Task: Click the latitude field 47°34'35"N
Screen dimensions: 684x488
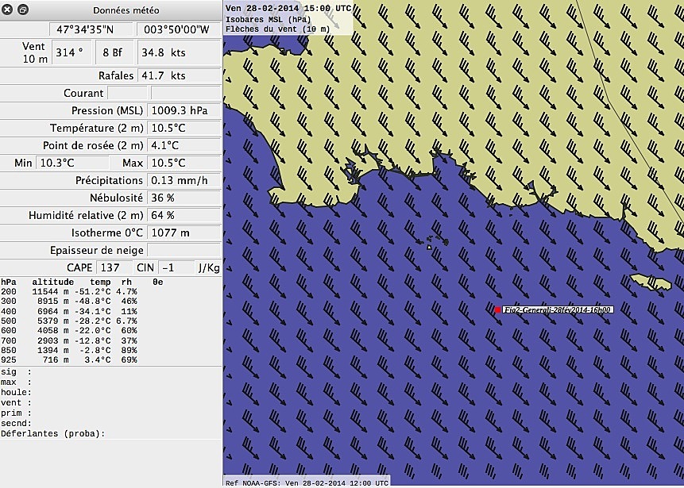Action: click(x=85, y=30)
